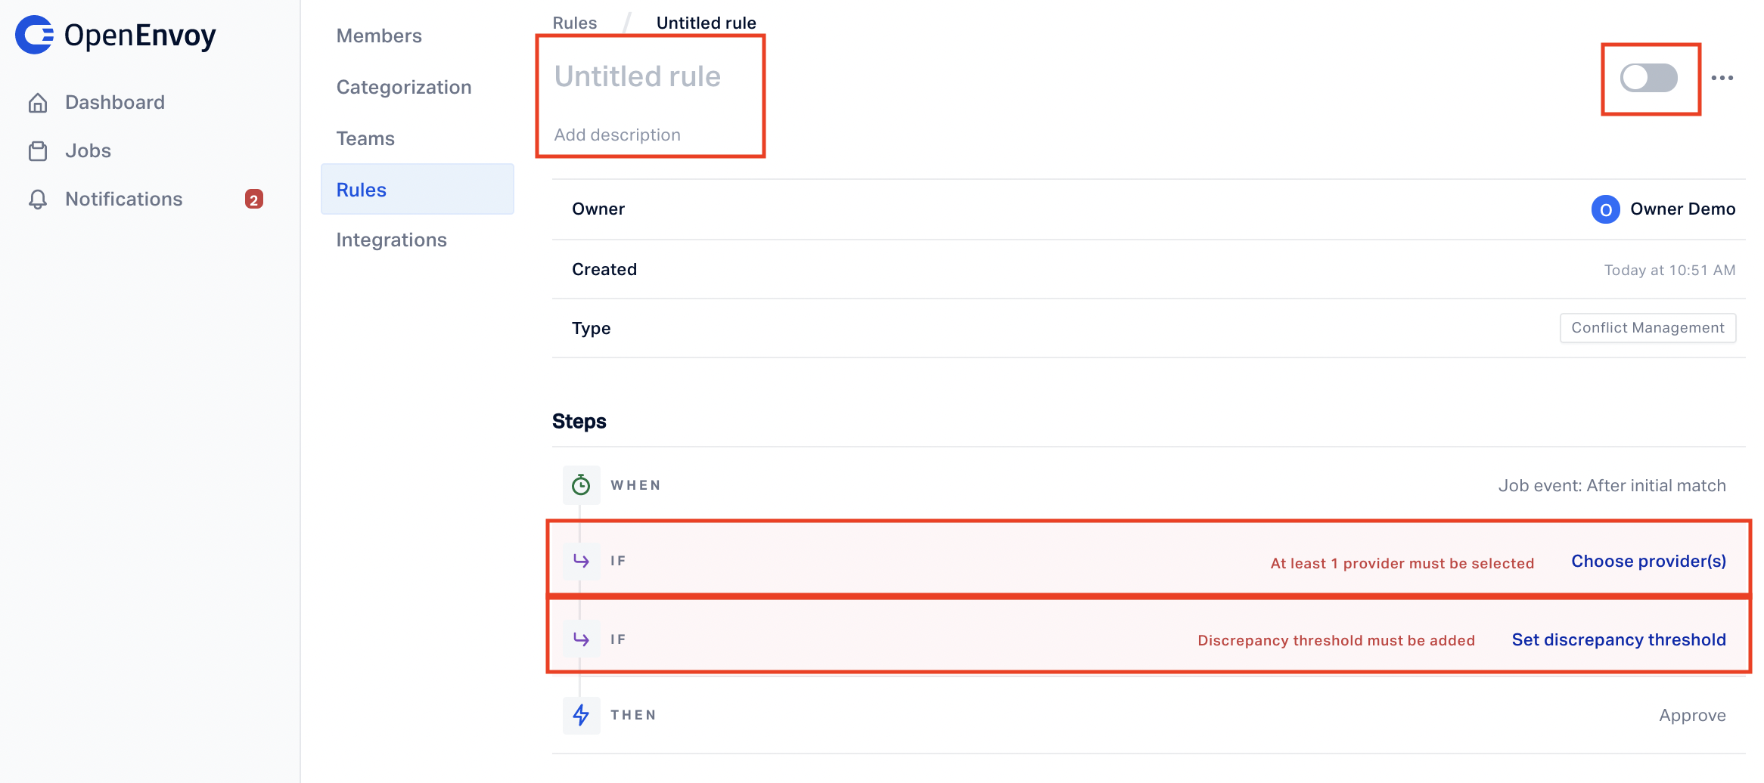This screenshot has width=1764, height=783.
Task: Open the three-dot more options menu
Action: [1722, 78]
